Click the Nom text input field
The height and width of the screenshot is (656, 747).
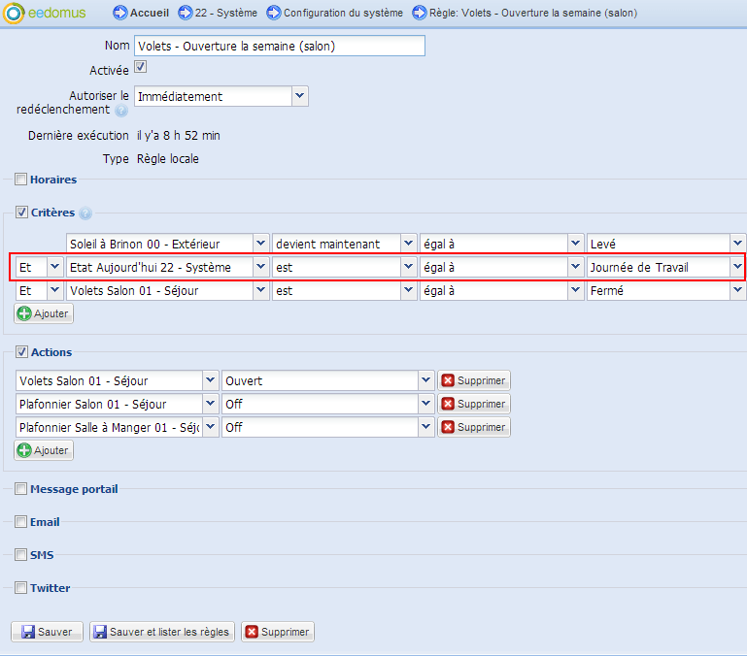pyautogui.click(x=280, y=46)
